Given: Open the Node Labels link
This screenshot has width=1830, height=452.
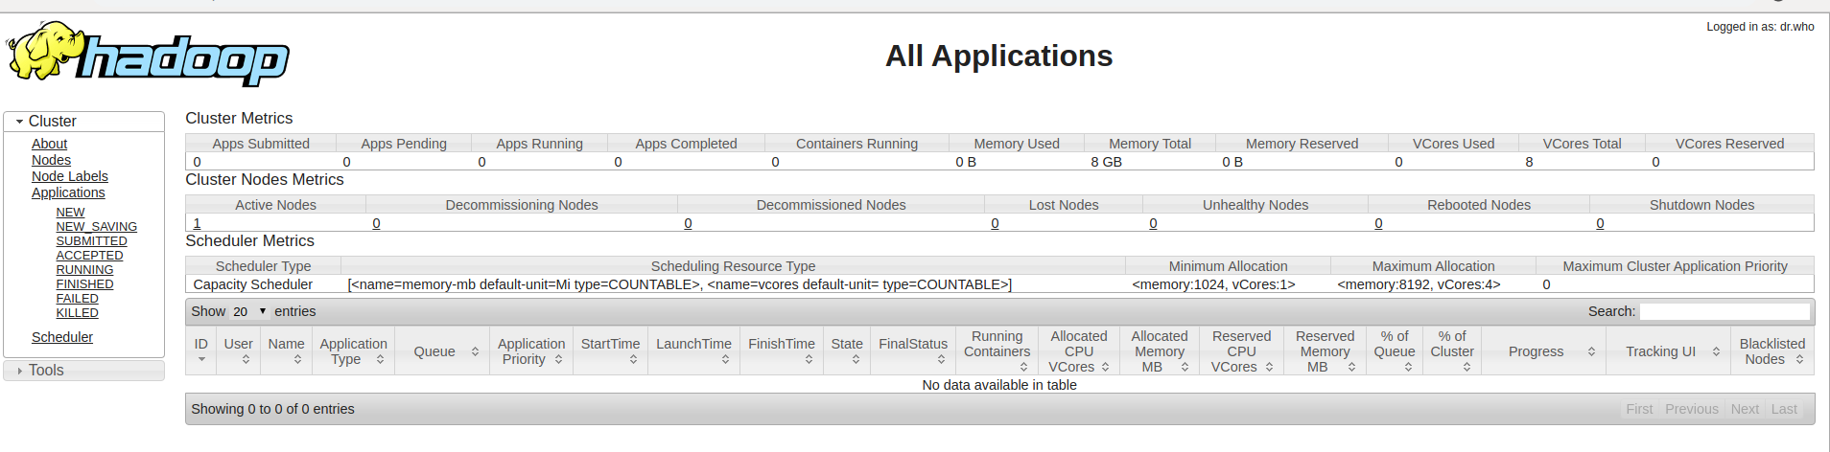Looking at the screenshot, I should [x=69, y=176].
